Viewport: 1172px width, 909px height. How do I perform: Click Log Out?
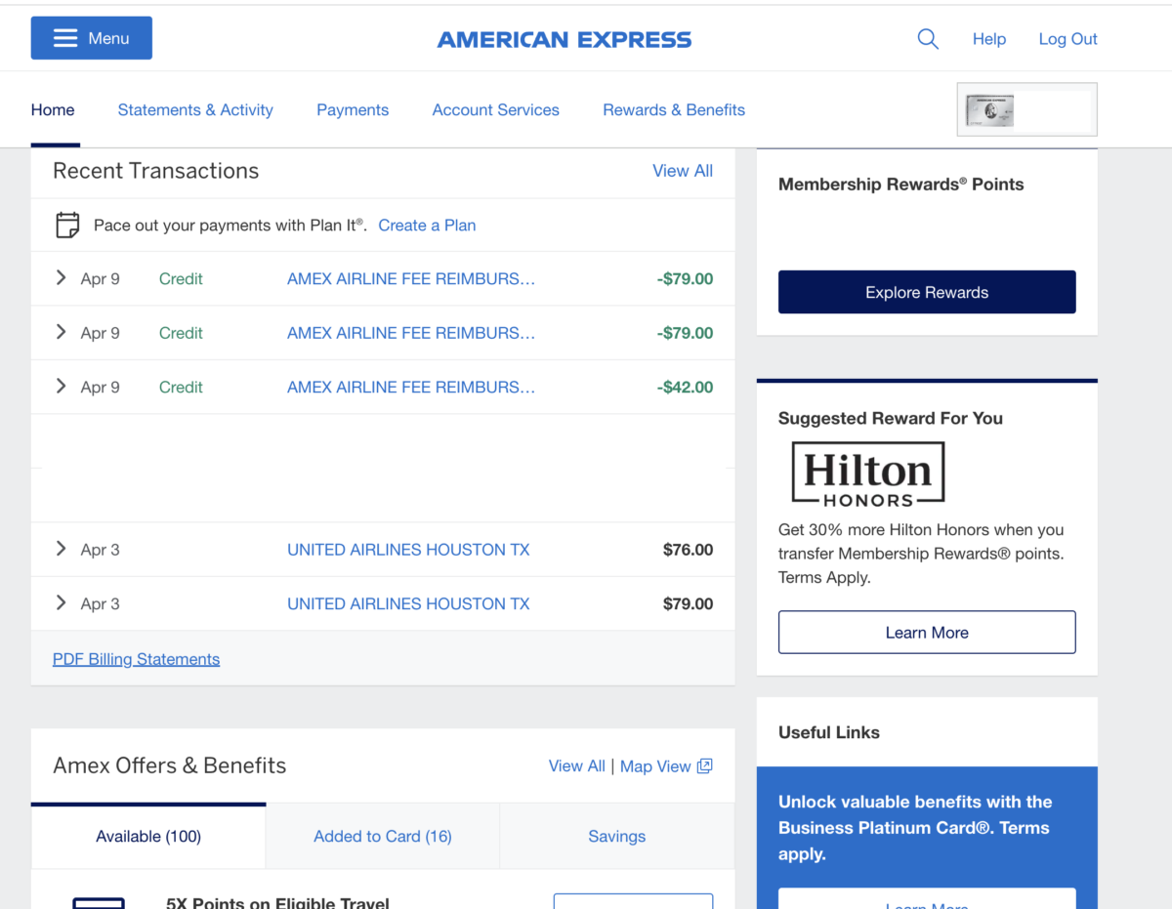point(1068,39)
